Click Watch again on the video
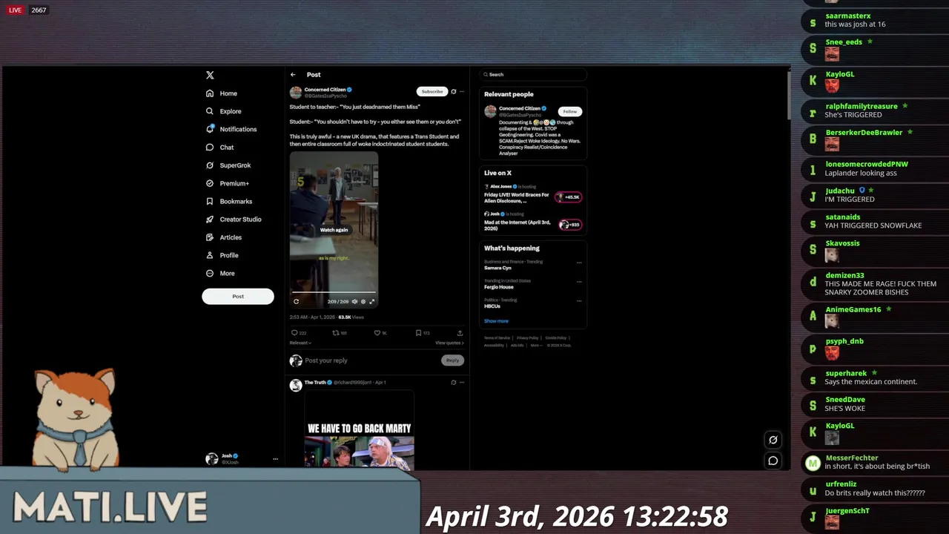 334,230
